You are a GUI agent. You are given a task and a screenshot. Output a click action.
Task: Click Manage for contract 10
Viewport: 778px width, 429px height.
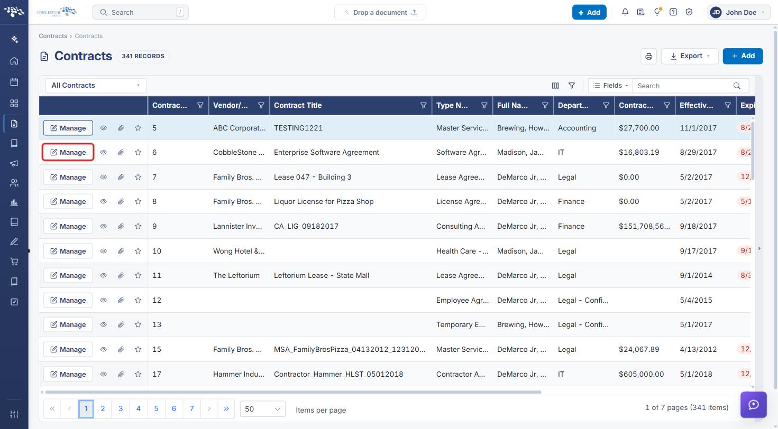click(x=68, y=251)
